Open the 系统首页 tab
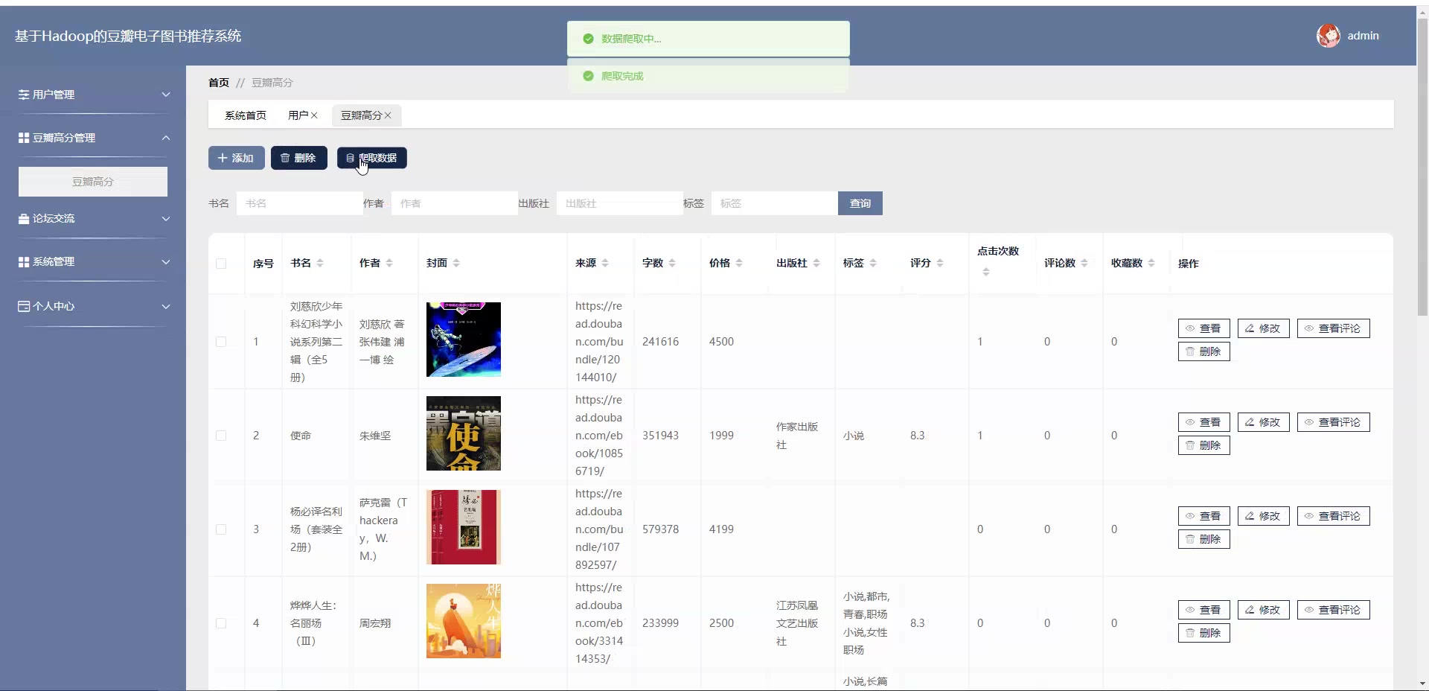1429x691 pixels. point(246,115)
